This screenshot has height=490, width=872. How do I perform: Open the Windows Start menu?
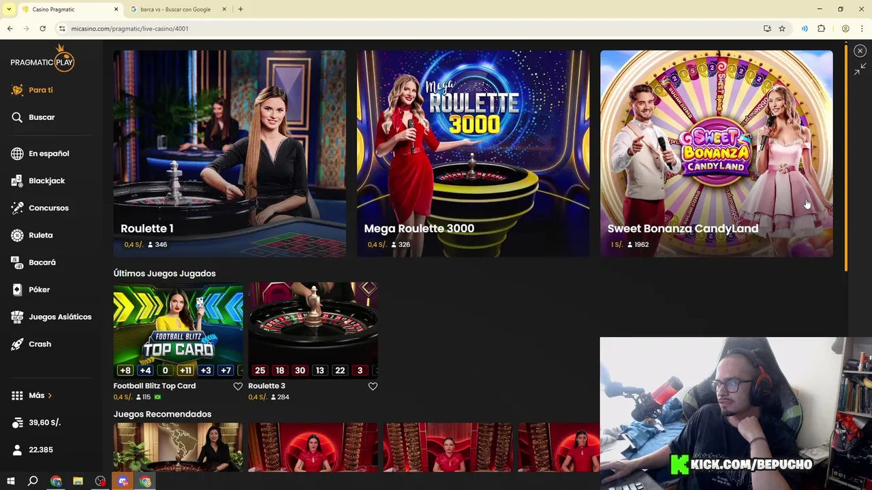point(10,481)
